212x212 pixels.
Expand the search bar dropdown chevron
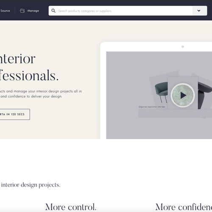(x=199, y=11)
